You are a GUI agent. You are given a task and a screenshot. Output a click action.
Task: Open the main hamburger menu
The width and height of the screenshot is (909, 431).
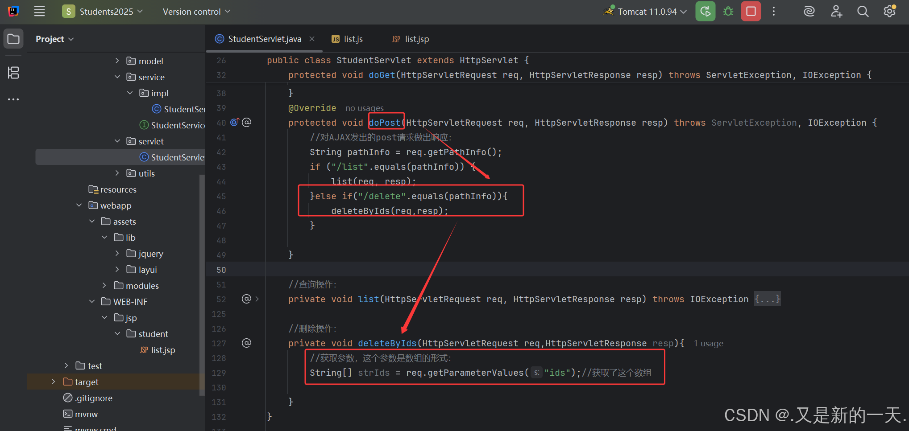[x=39, y=12]
